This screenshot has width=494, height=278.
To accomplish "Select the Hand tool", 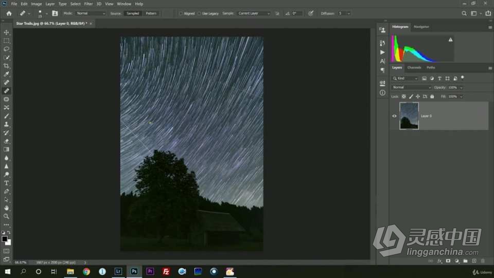I will [x=6, y=208].
